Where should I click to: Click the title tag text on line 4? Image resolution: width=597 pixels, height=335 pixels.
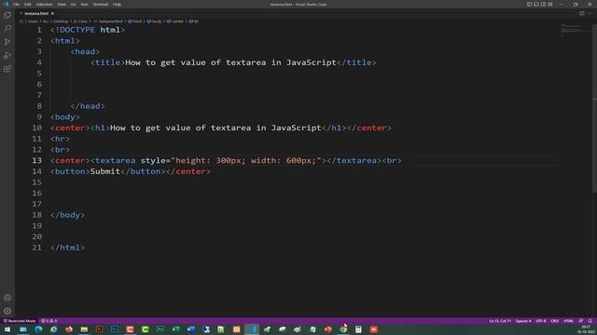click(x=230, y=62)
